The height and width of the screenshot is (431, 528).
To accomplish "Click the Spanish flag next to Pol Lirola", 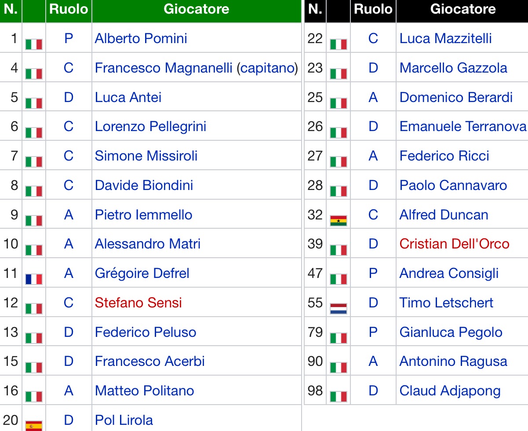I will [34, 425].
